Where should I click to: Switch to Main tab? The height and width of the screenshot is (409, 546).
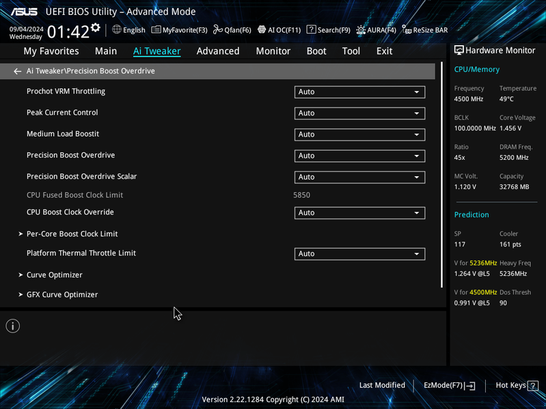[x=106, y=51]
